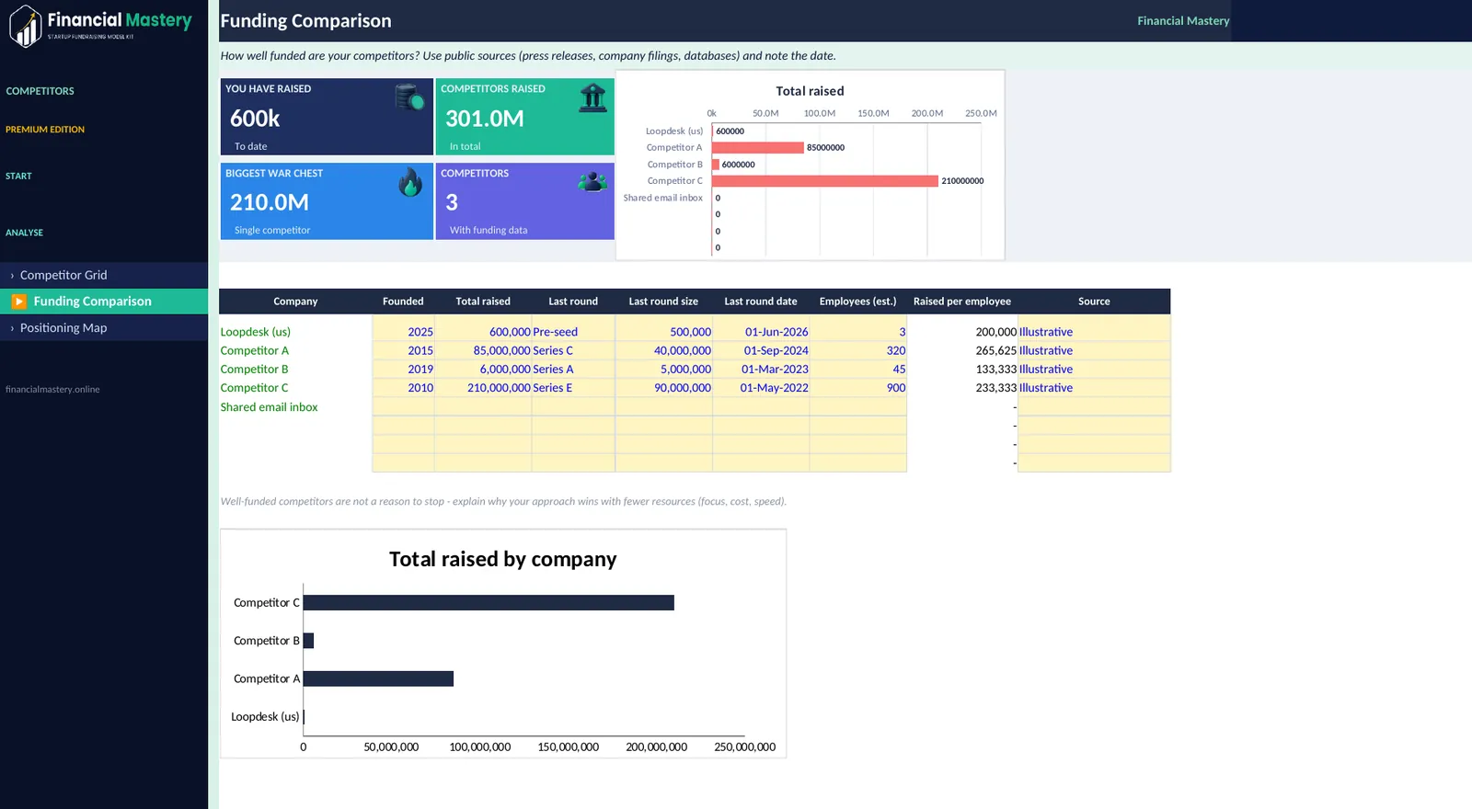Go to the COMPETITORS section in sidebar
The height and width of the screenshot is (809, 1472).
[x=40, y=91]
